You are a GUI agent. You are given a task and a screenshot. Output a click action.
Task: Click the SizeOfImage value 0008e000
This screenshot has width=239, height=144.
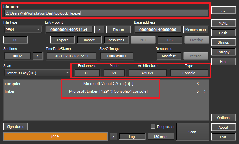click(117, 56)
